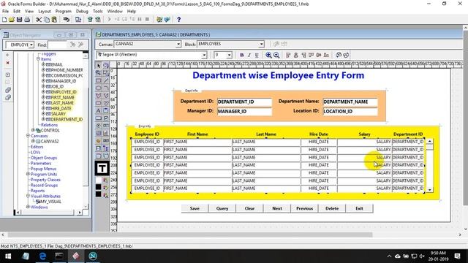
Task: Click the red X delete icon in navigator
Action: click(8, 63)
